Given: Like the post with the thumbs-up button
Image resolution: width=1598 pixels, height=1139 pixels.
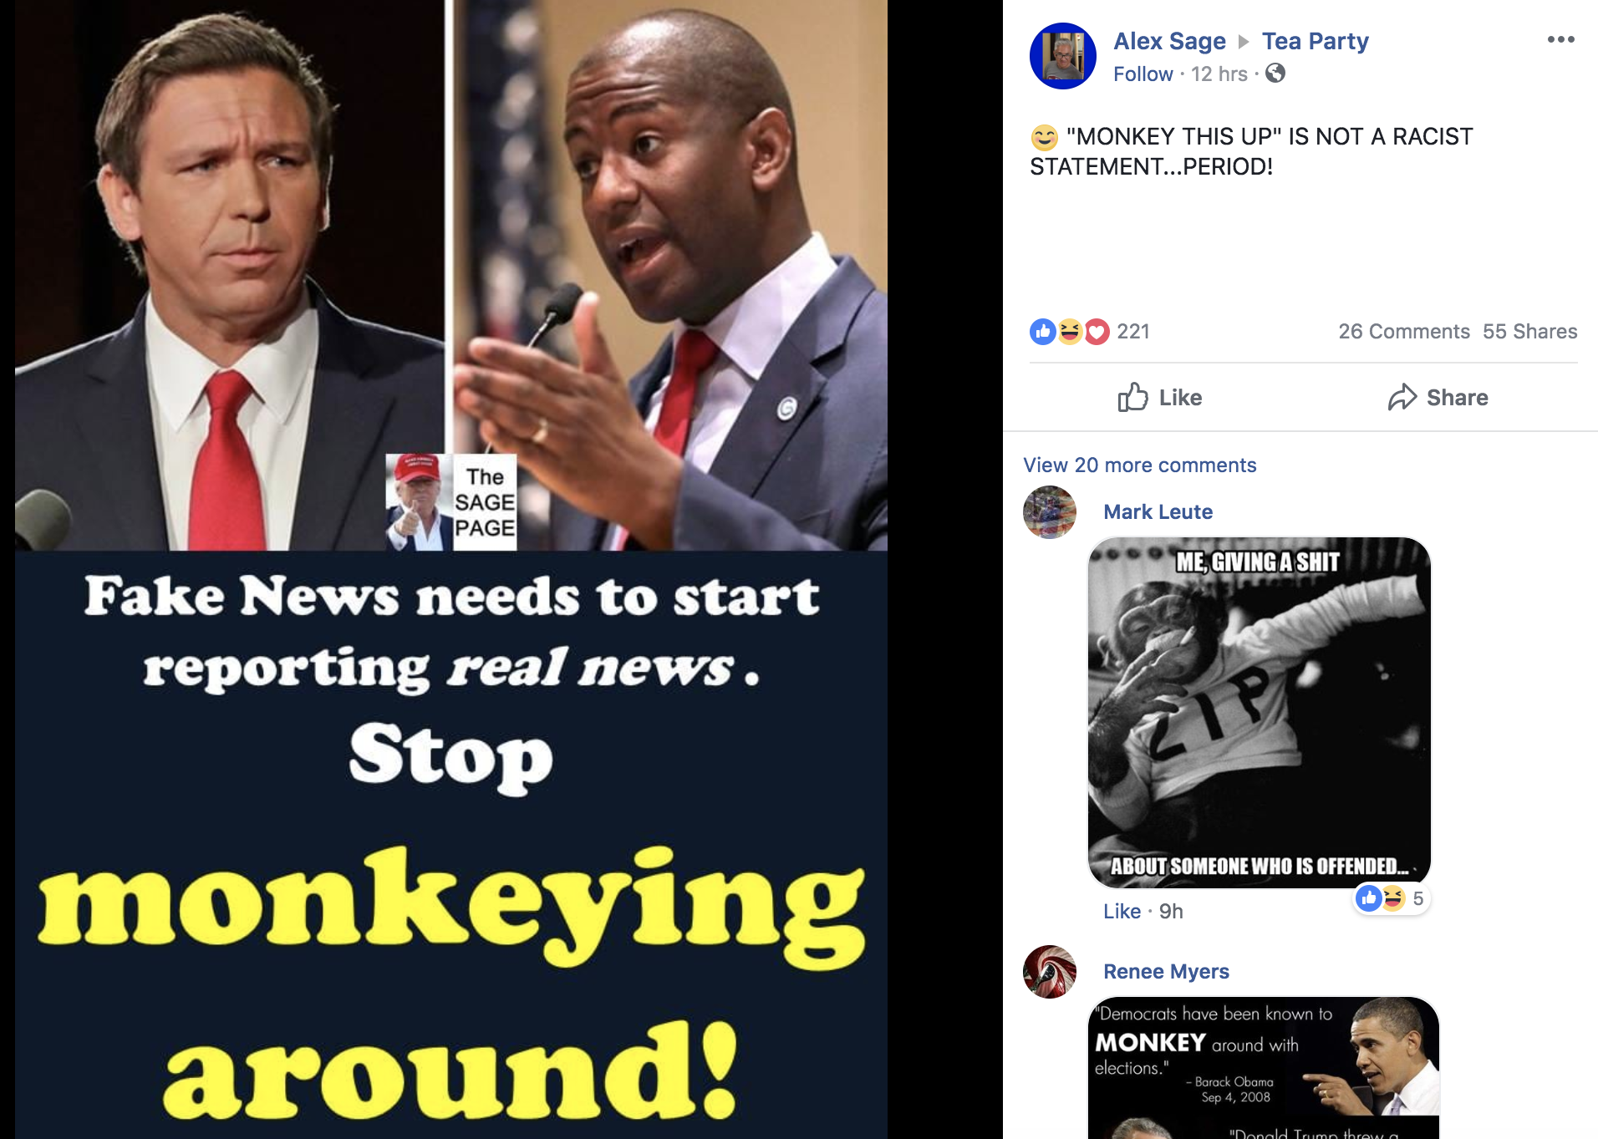Looking at the screenshot, I should (x=1160, y=398).
